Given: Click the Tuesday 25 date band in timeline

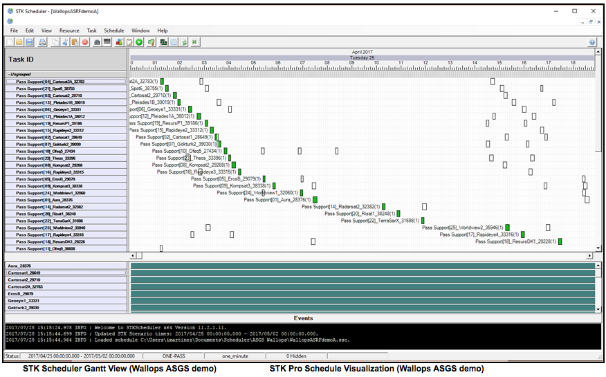Looking at the screenshot, I should pos(362,57).
